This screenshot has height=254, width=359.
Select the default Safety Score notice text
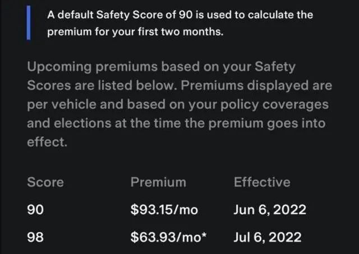click(180, 23)
